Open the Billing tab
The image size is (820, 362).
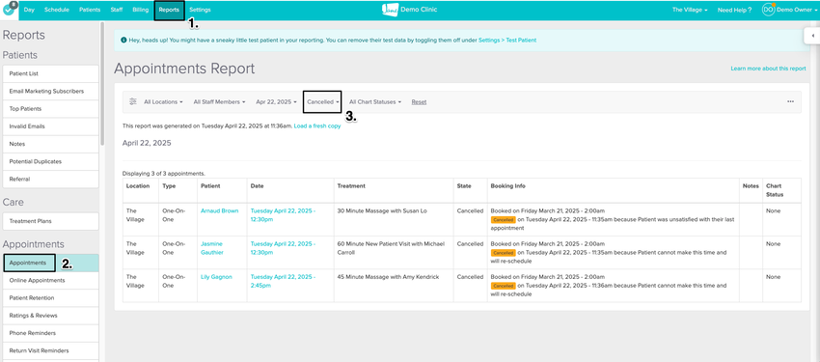tap(140, 10)
